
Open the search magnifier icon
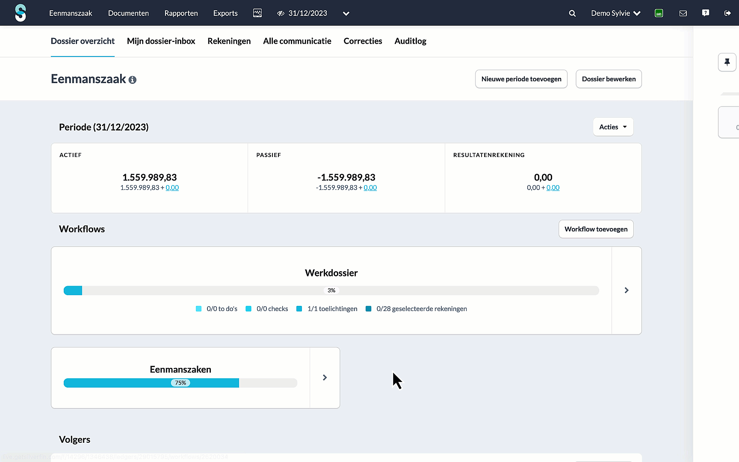click(x=572, y=13)
